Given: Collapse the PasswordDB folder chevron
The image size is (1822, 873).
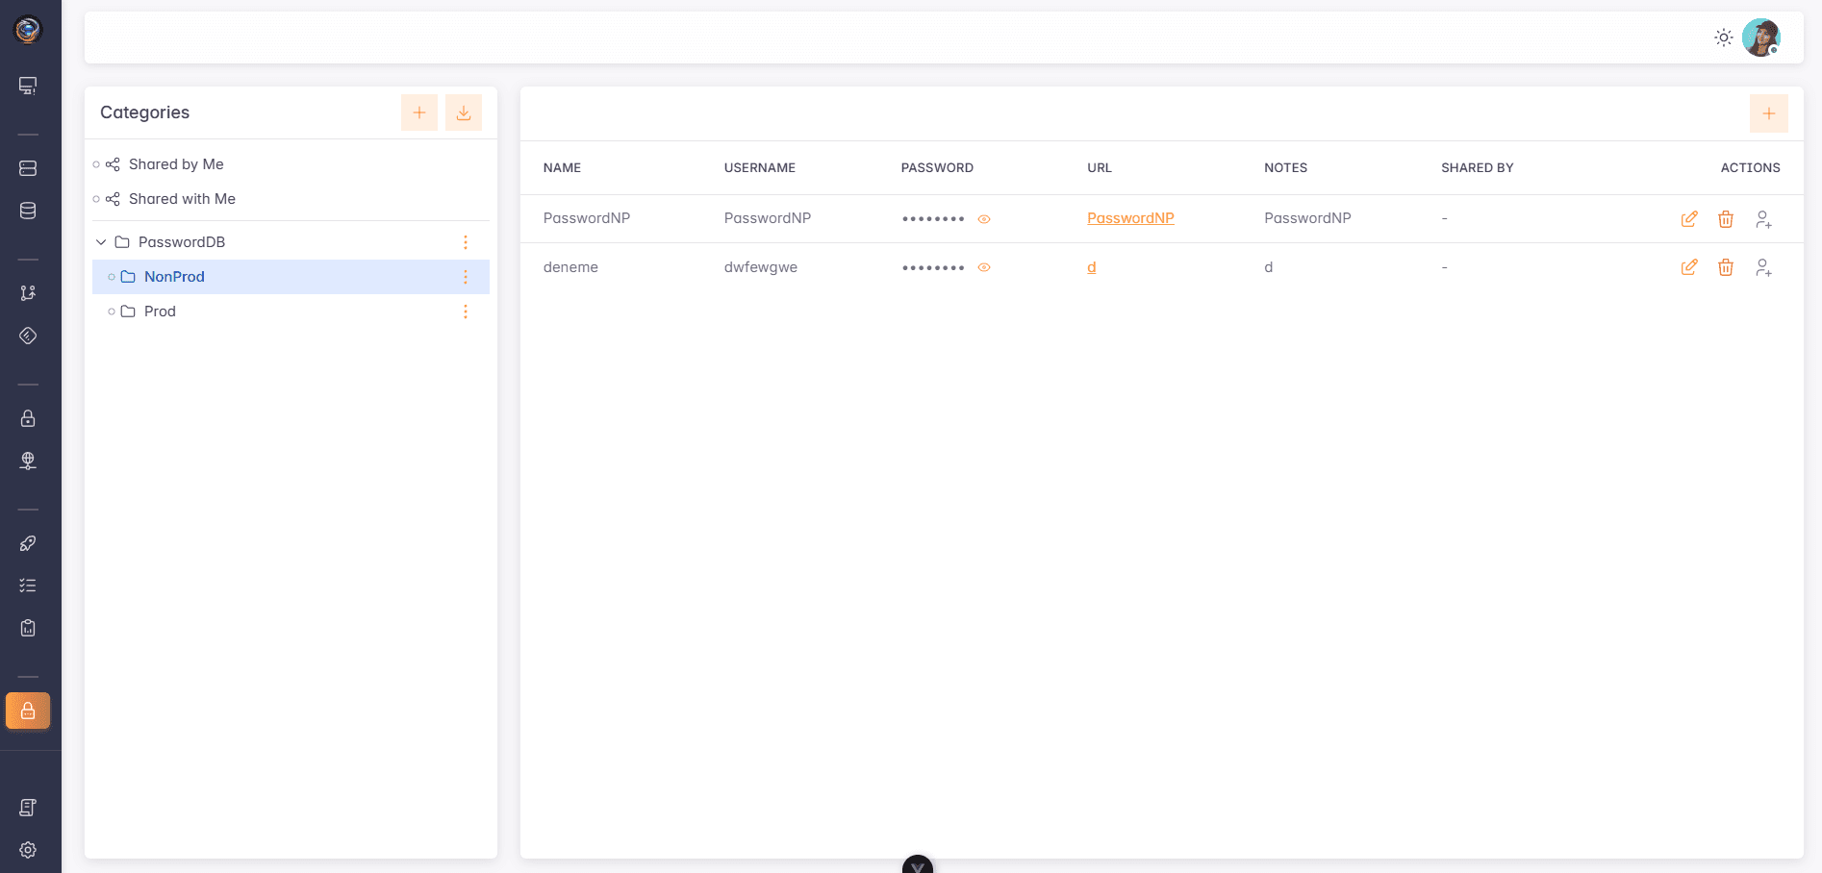Looking at the screenshot, I should 101,242.
